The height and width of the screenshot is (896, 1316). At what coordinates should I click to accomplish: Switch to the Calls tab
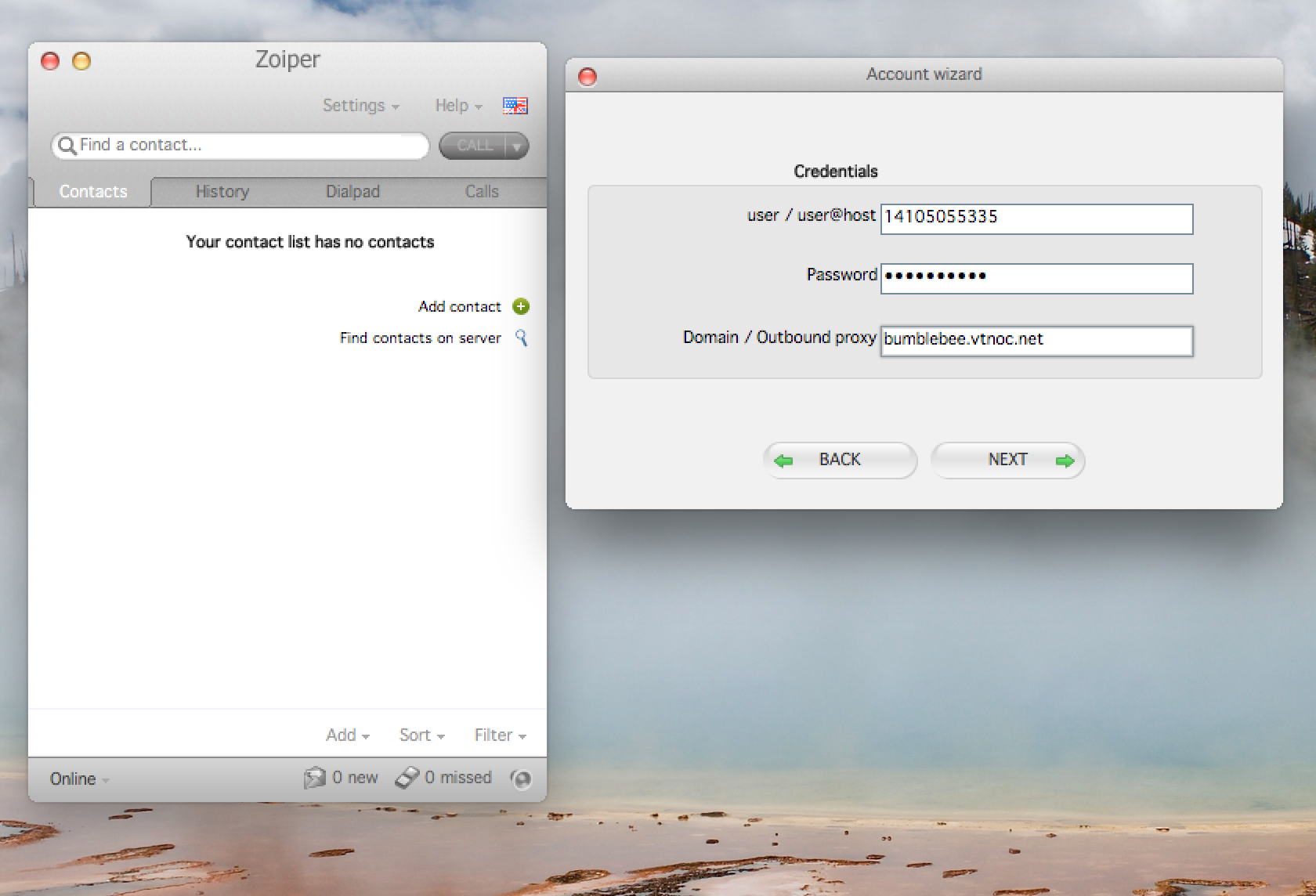click(x=482, y=192)
